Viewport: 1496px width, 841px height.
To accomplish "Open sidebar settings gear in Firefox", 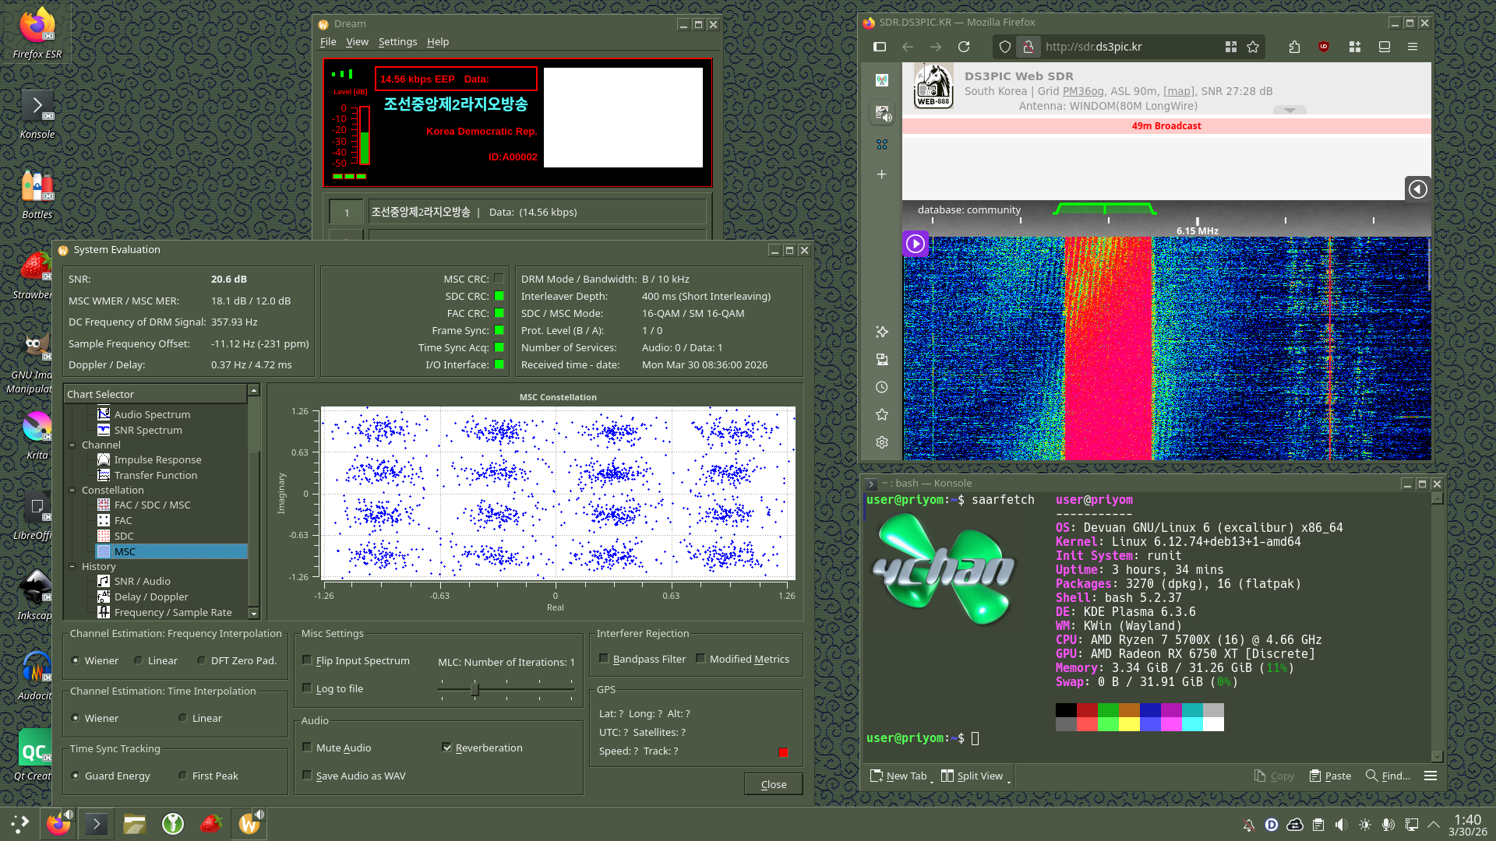I will click(882, 442).
